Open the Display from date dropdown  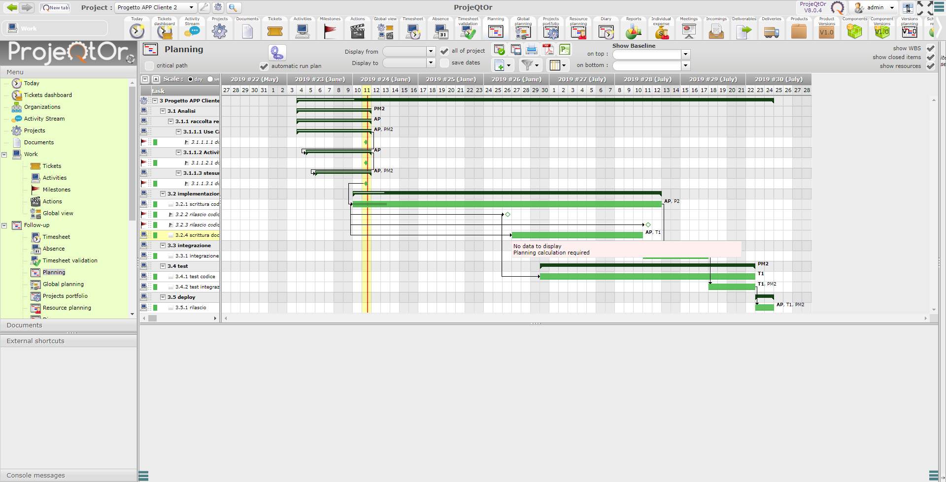(x=431, y=51)
